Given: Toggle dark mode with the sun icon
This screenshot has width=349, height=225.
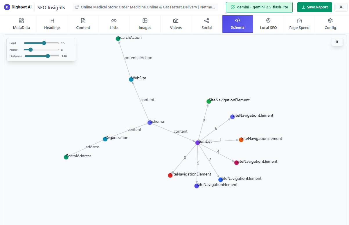Looking at the screenshot, I should tap(341, 7).
